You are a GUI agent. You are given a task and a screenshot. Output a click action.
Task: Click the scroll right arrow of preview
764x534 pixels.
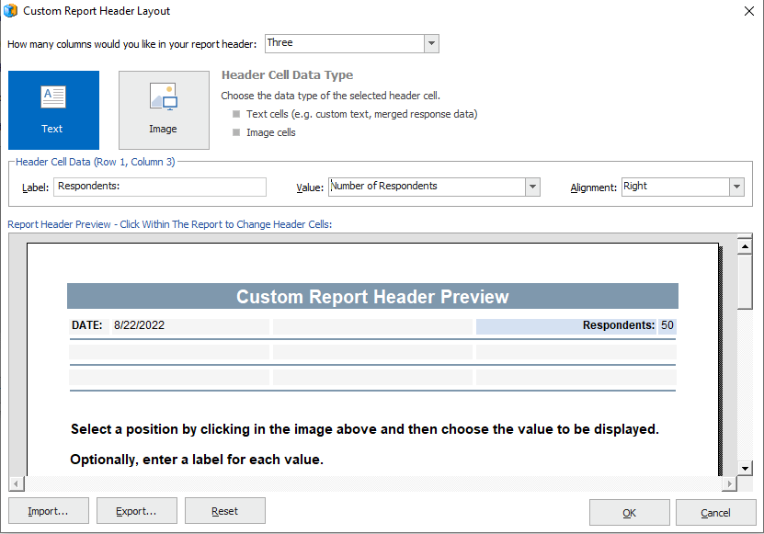[729, 483]
